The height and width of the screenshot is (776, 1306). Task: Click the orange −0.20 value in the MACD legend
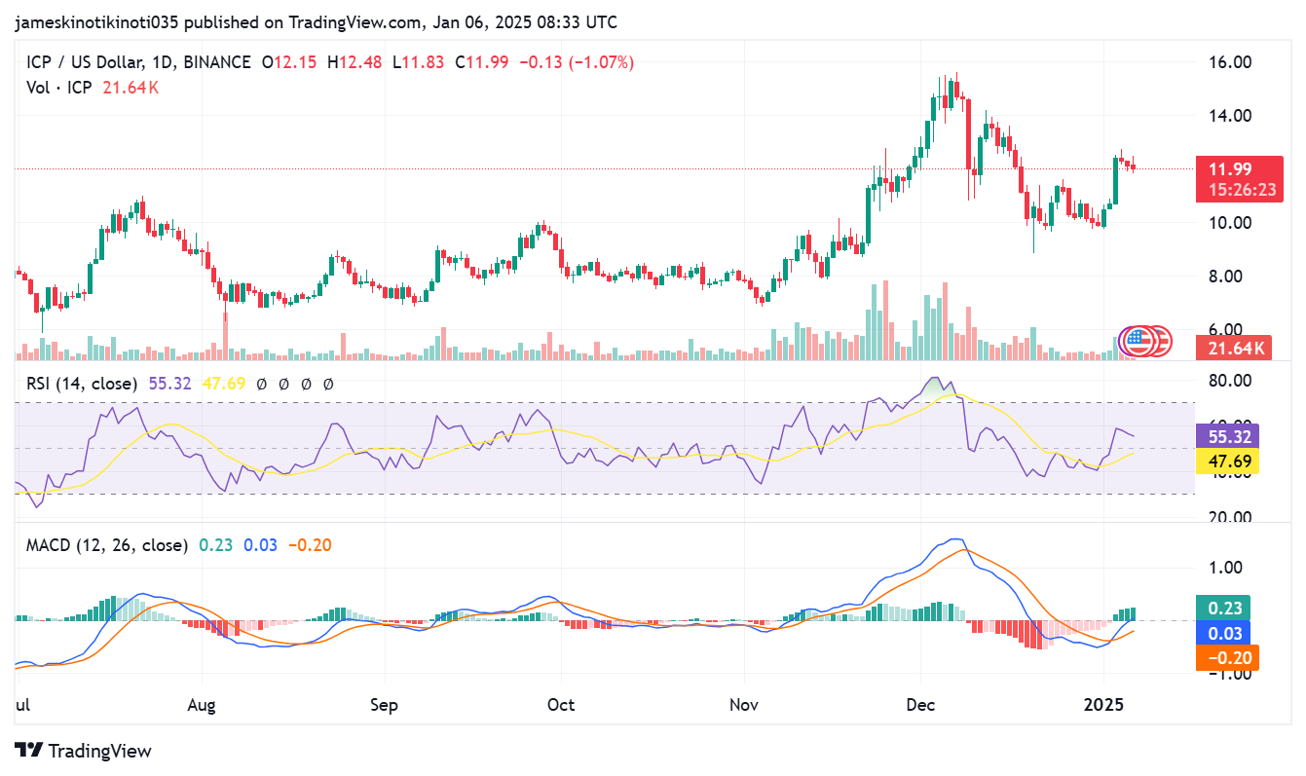(311, 545)
